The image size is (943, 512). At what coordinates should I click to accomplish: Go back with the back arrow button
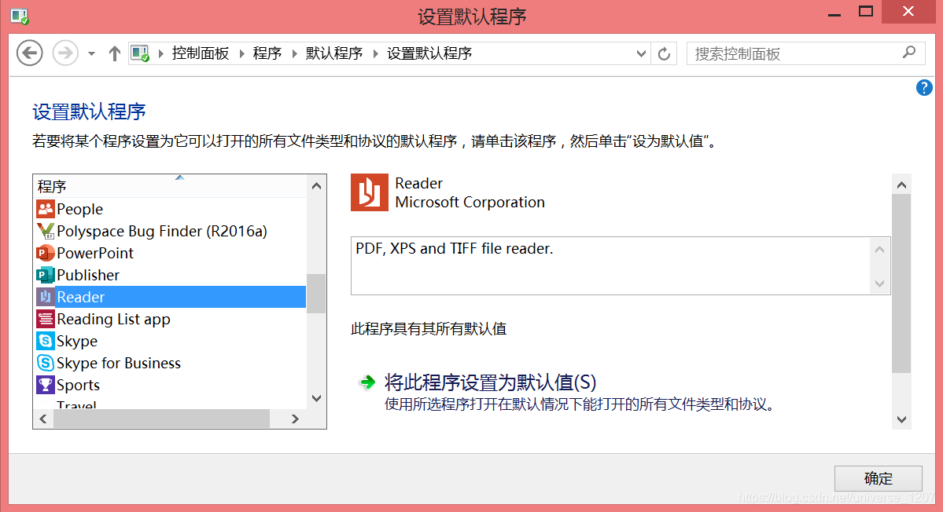(29, 53)
